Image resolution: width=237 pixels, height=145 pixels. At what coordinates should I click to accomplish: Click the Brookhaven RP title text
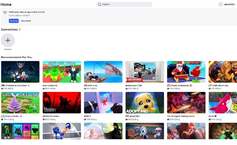[x=134, y=85]
